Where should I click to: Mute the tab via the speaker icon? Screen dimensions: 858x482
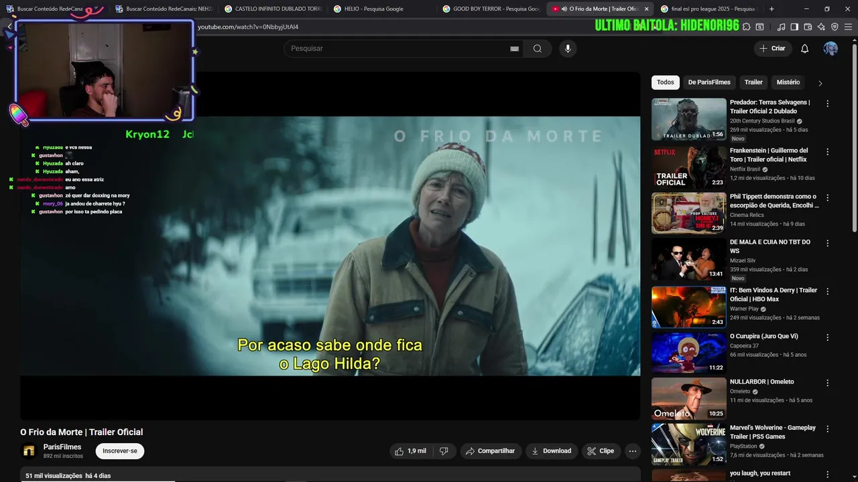click(x=564, y=9)
